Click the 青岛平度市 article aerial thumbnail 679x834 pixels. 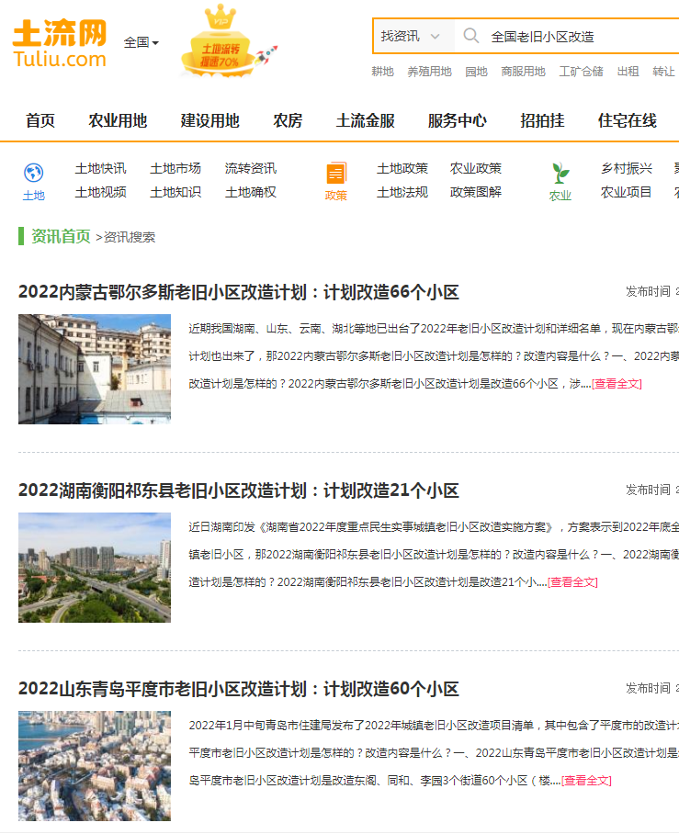(x=95, y=766)
